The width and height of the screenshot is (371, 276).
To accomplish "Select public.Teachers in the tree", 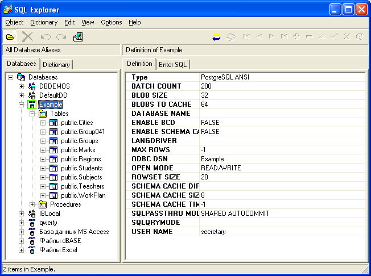I will (x=83, y=186).
